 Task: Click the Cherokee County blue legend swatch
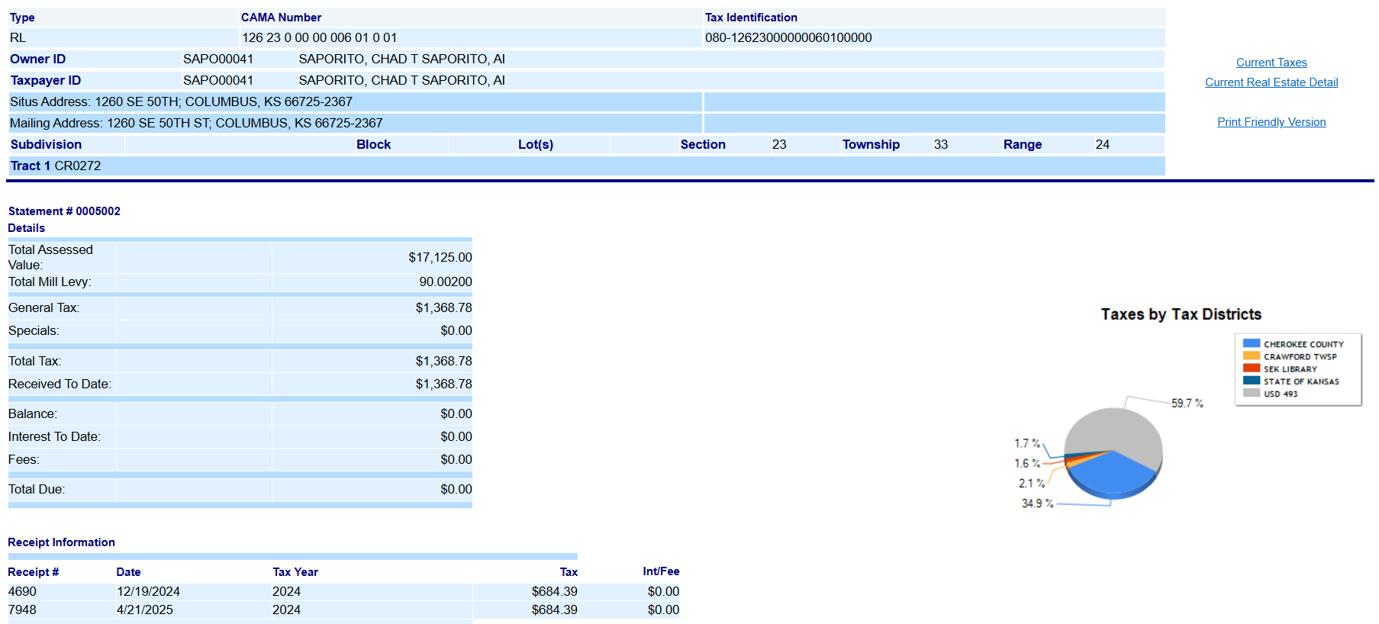(x=1251, y=344)
